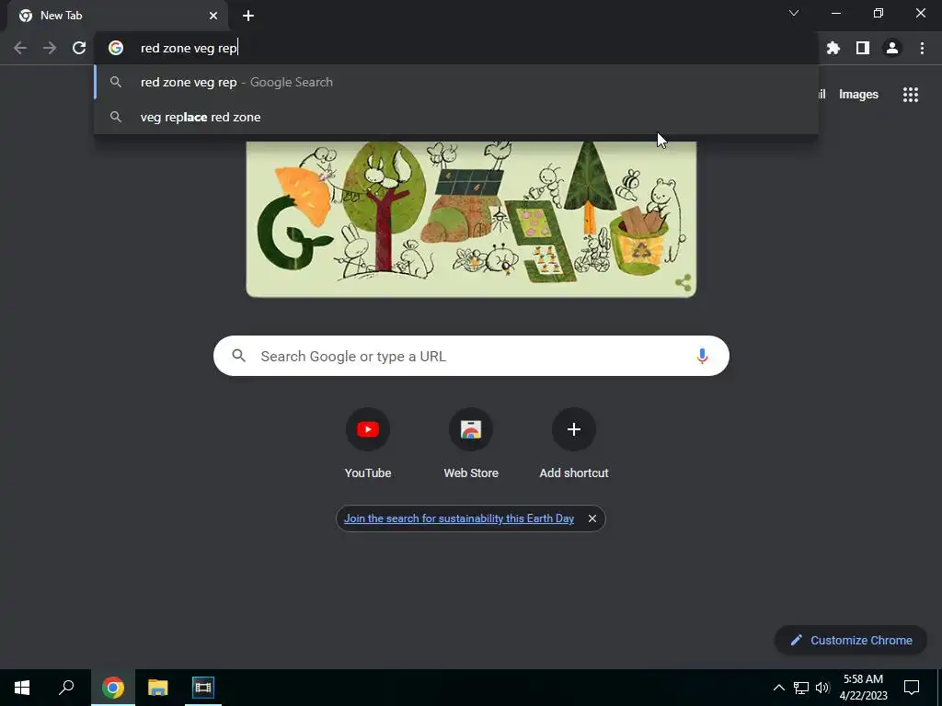This screenshot has width=942, height=706.
Task: Select the New Tab tab
Action: click(x=118, y=16)
